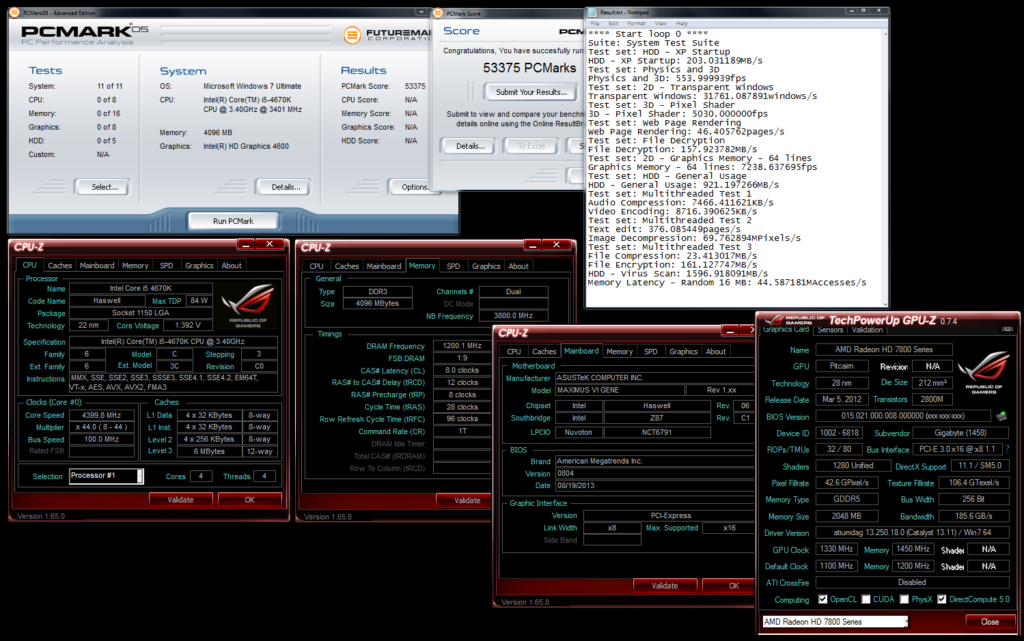
Task: Click the GPU-Z BIOS Version value field
Action: tap(903, 416)
